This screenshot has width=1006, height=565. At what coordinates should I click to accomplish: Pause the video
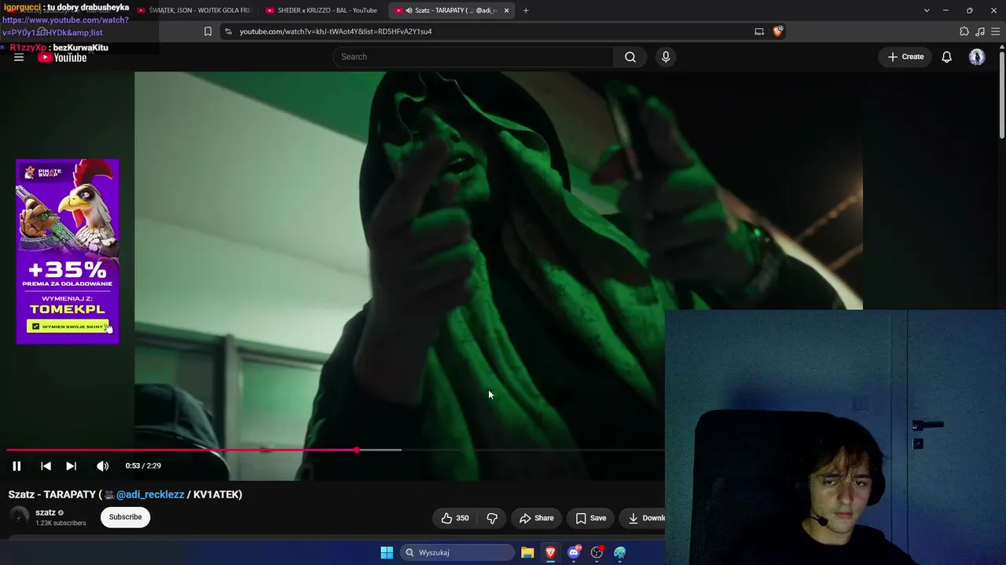click(x=17, y=466)
